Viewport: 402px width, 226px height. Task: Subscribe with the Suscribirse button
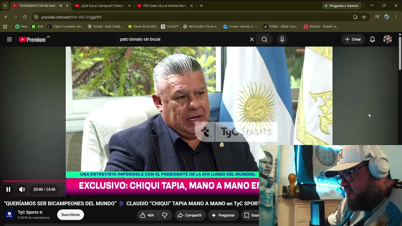click(70, 215)
